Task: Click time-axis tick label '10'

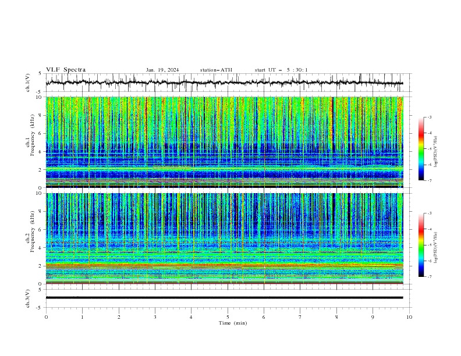Action: coord(409,317)
